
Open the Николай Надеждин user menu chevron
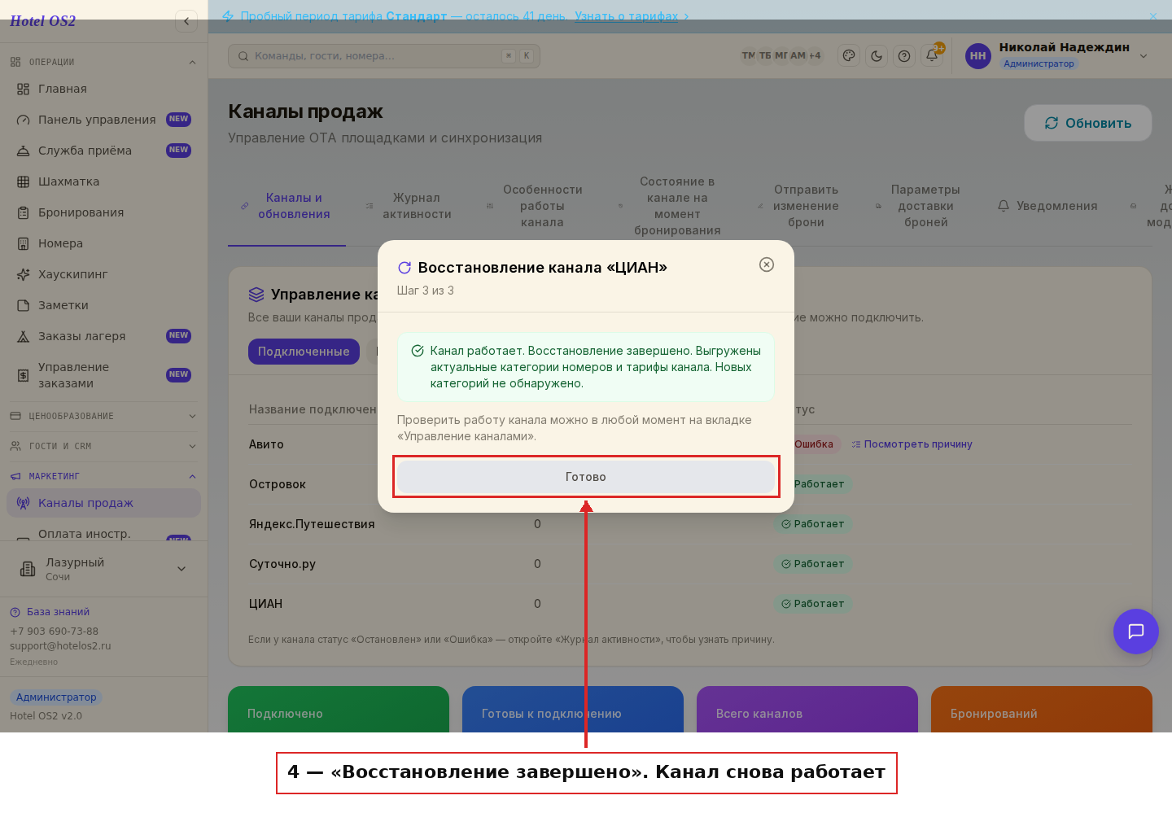coord(1144,56)
